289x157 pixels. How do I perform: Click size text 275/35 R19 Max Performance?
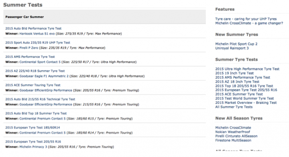point(89,34)
